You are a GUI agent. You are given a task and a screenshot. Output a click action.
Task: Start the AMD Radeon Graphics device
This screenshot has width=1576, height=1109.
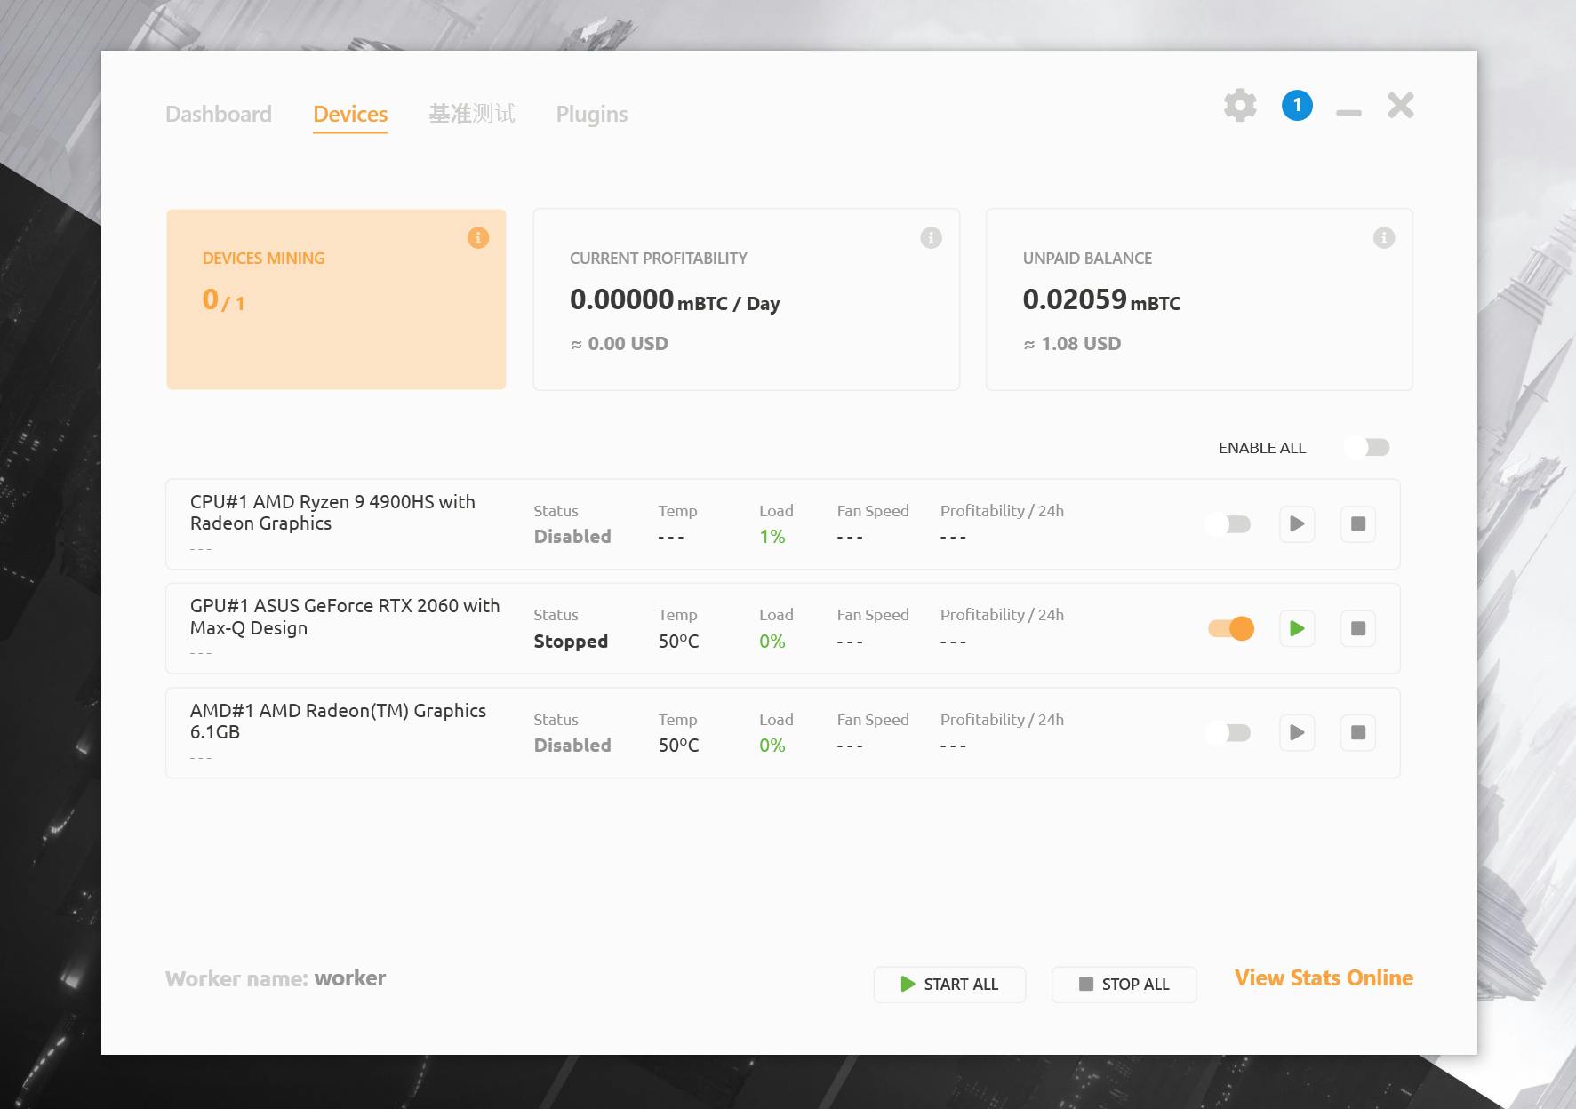(x=1297, y=733)
